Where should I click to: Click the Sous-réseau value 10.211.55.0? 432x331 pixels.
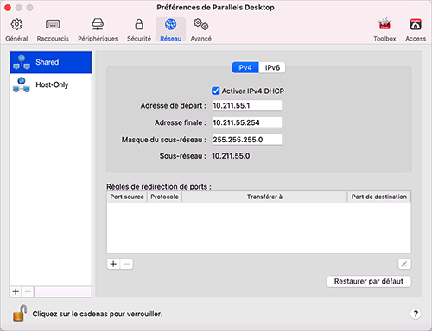tap(231, 156)
